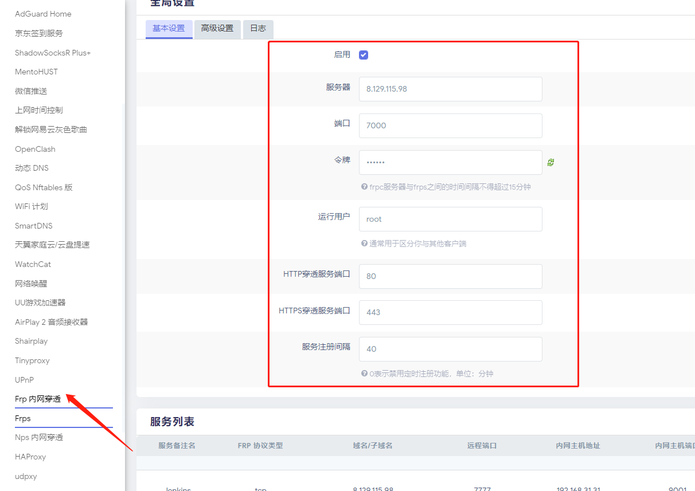Select SmartDNS in the sidebar menu
This screenshot has height=491, width=695.
(x=33, y=226)
